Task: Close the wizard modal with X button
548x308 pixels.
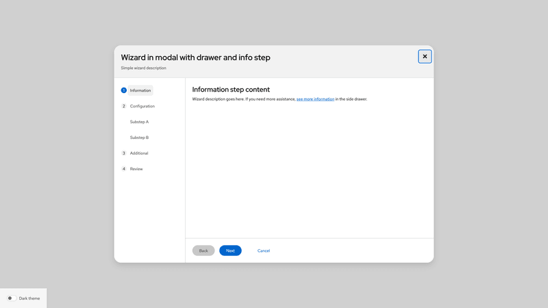Action: tap(425, 56)
